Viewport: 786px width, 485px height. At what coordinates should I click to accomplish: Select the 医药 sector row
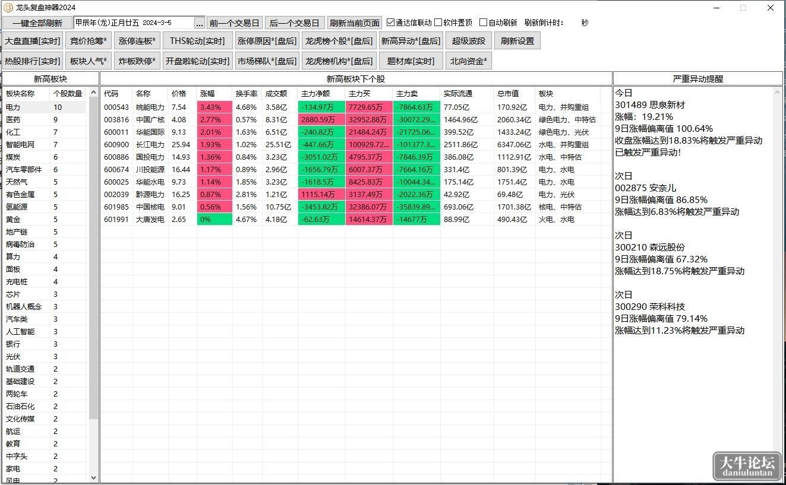click(45, 120)
